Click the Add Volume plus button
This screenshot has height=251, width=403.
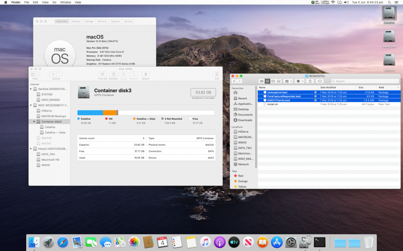click(x=53, y=74)
